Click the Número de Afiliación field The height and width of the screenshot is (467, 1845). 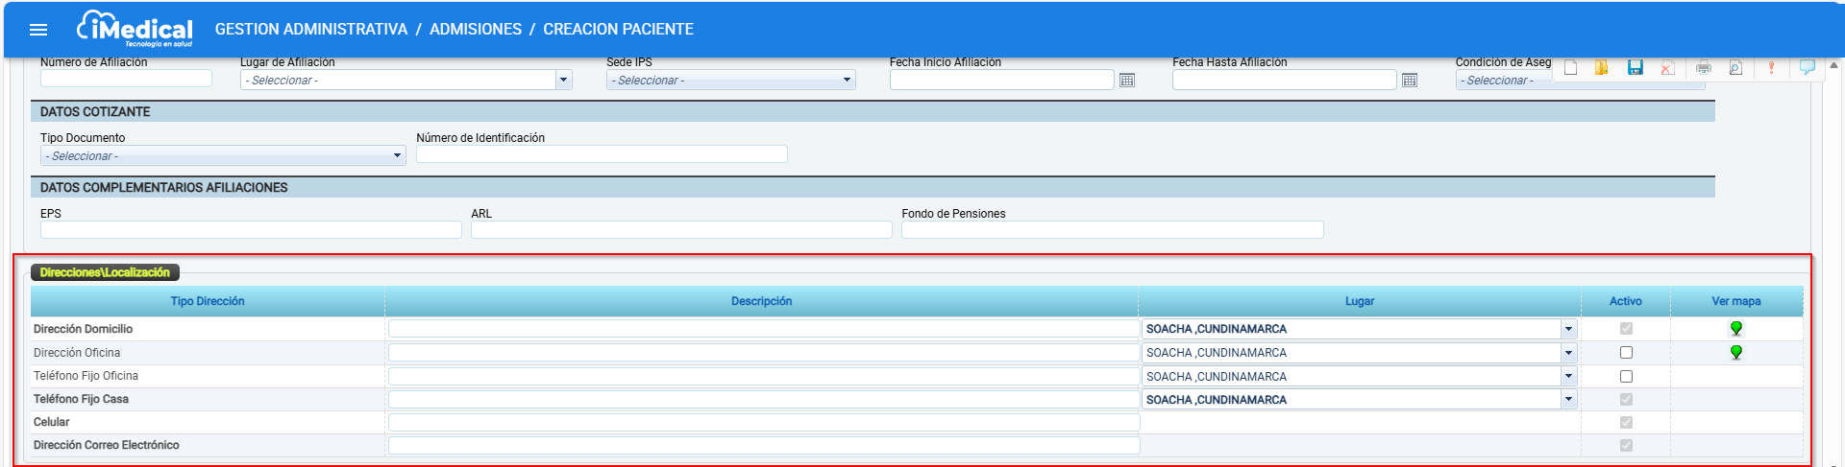(x=126, y=79)
